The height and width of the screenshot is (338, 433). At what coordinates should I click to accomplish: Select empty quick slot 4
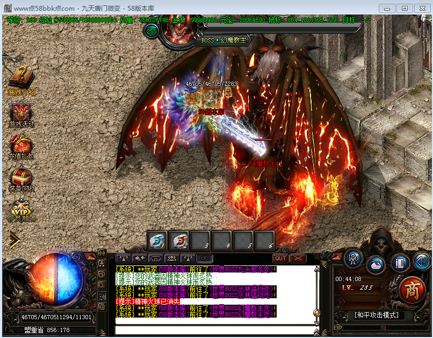222,240
